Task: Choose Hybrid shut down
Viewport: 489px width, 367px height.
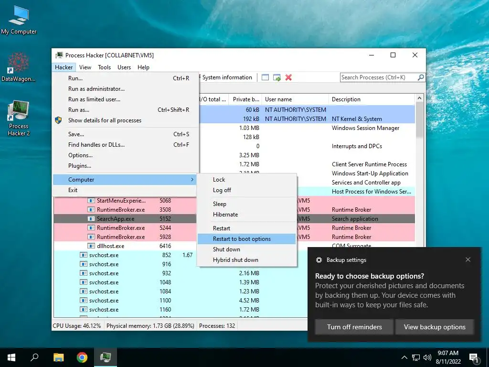Action: pos(247,259)
